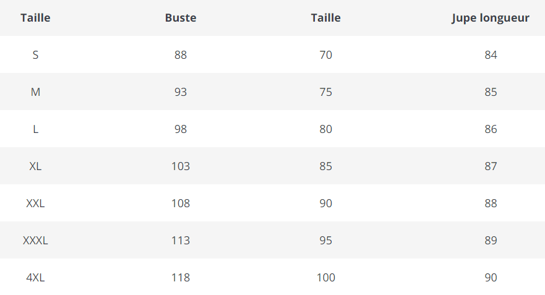Select the Buste value 118

(181, 278)
